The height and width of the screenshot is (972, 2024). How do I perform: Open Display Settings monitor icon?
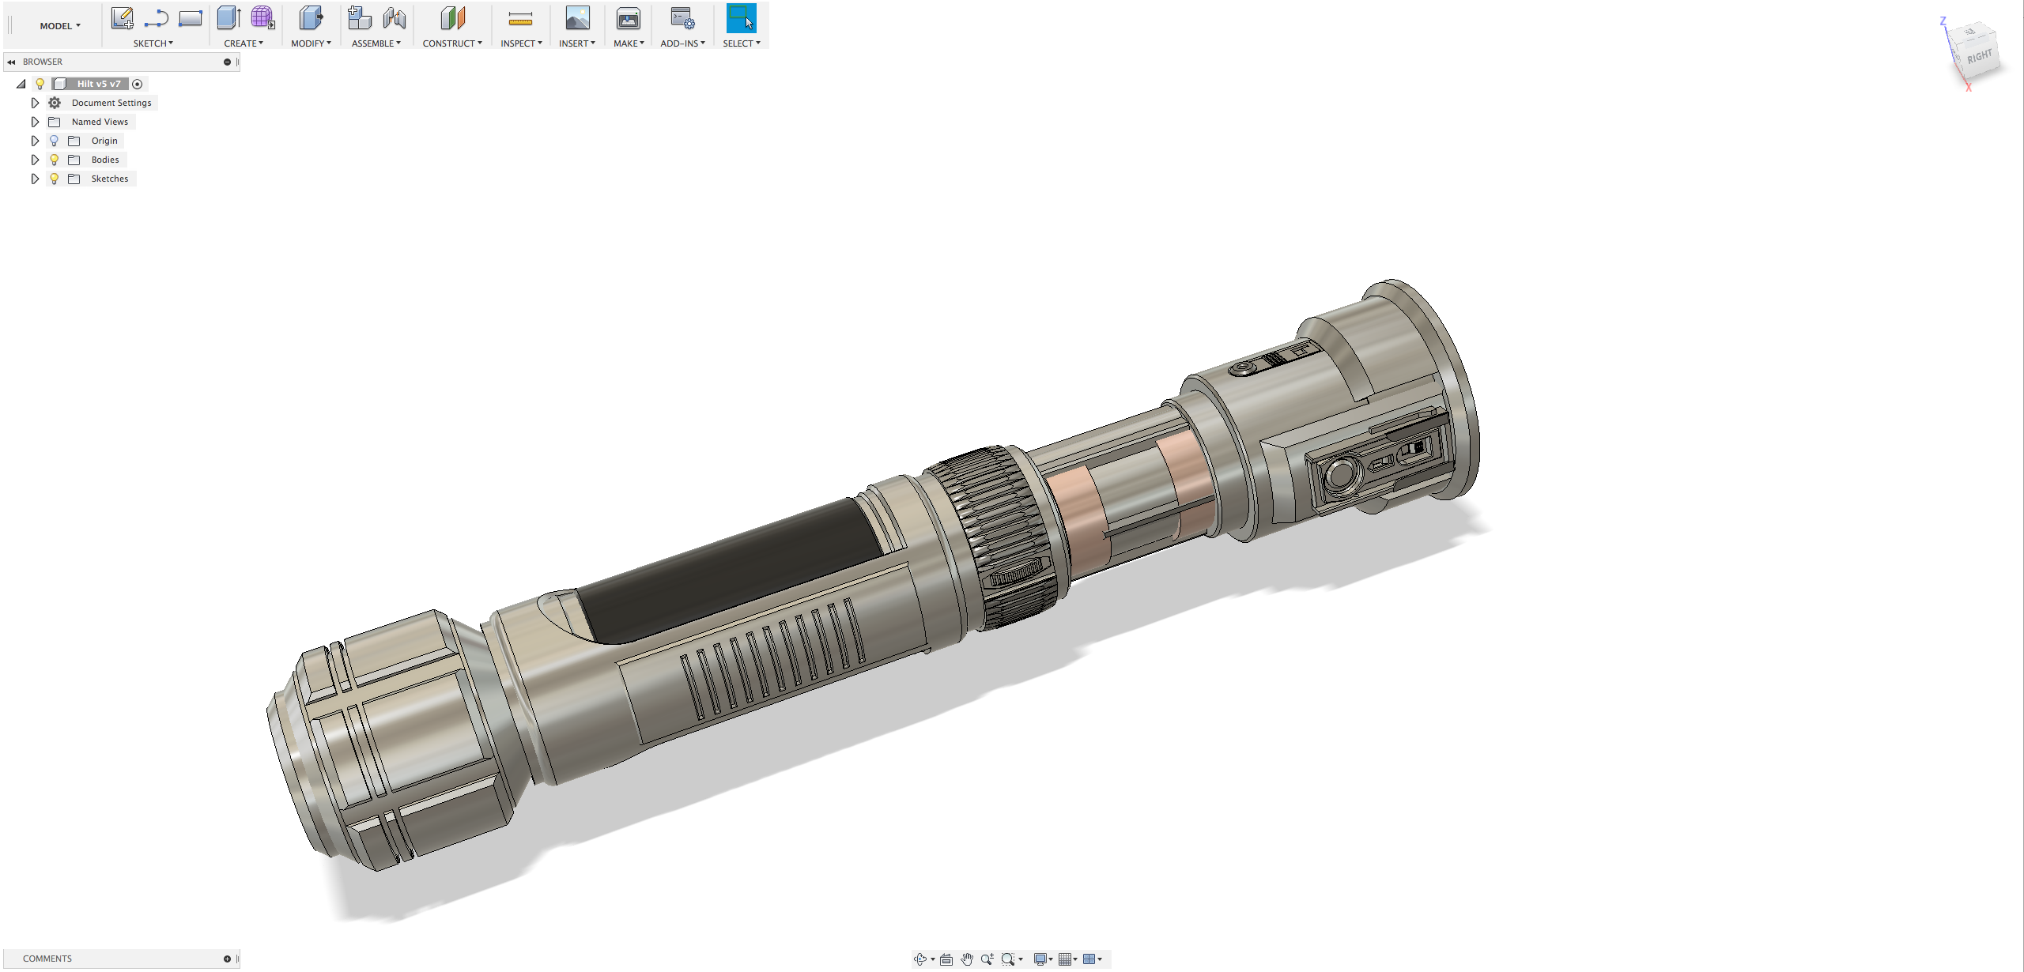1040,959
